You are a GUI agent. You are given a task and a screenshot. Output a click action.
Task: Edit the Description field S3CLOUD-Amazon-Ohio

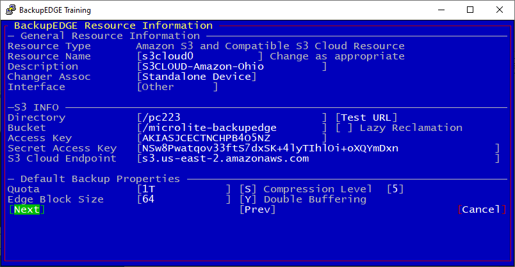tap(231, 66)
